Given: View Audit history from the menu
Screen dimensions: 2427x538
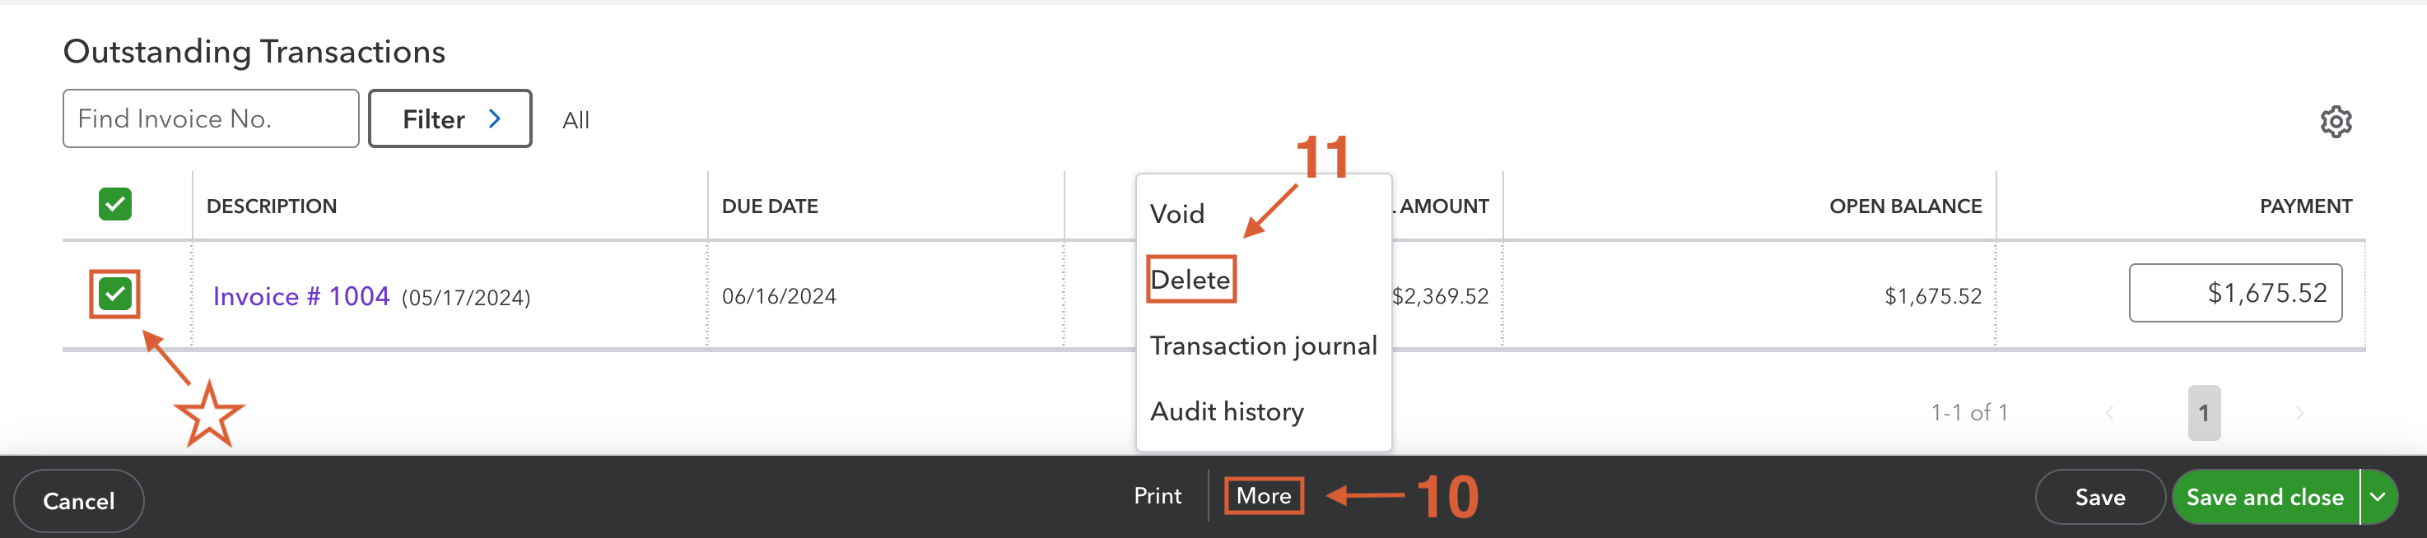Looking at the screenshot, I should tap(1227, 410).
